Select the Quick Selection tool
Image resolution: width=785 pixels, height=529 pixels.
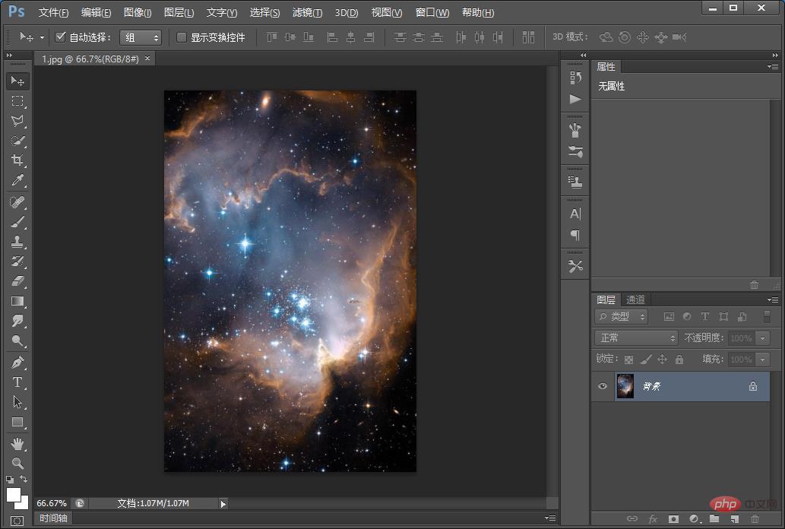[17, 141]
